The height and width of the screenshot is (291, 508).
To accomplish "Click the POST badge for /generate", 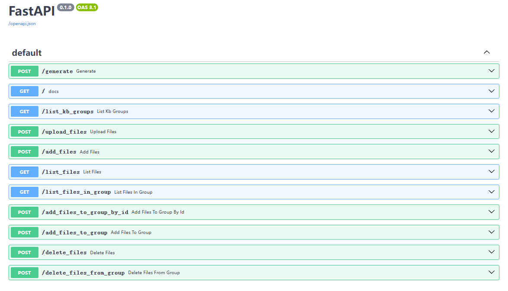I will click(25, 71).
